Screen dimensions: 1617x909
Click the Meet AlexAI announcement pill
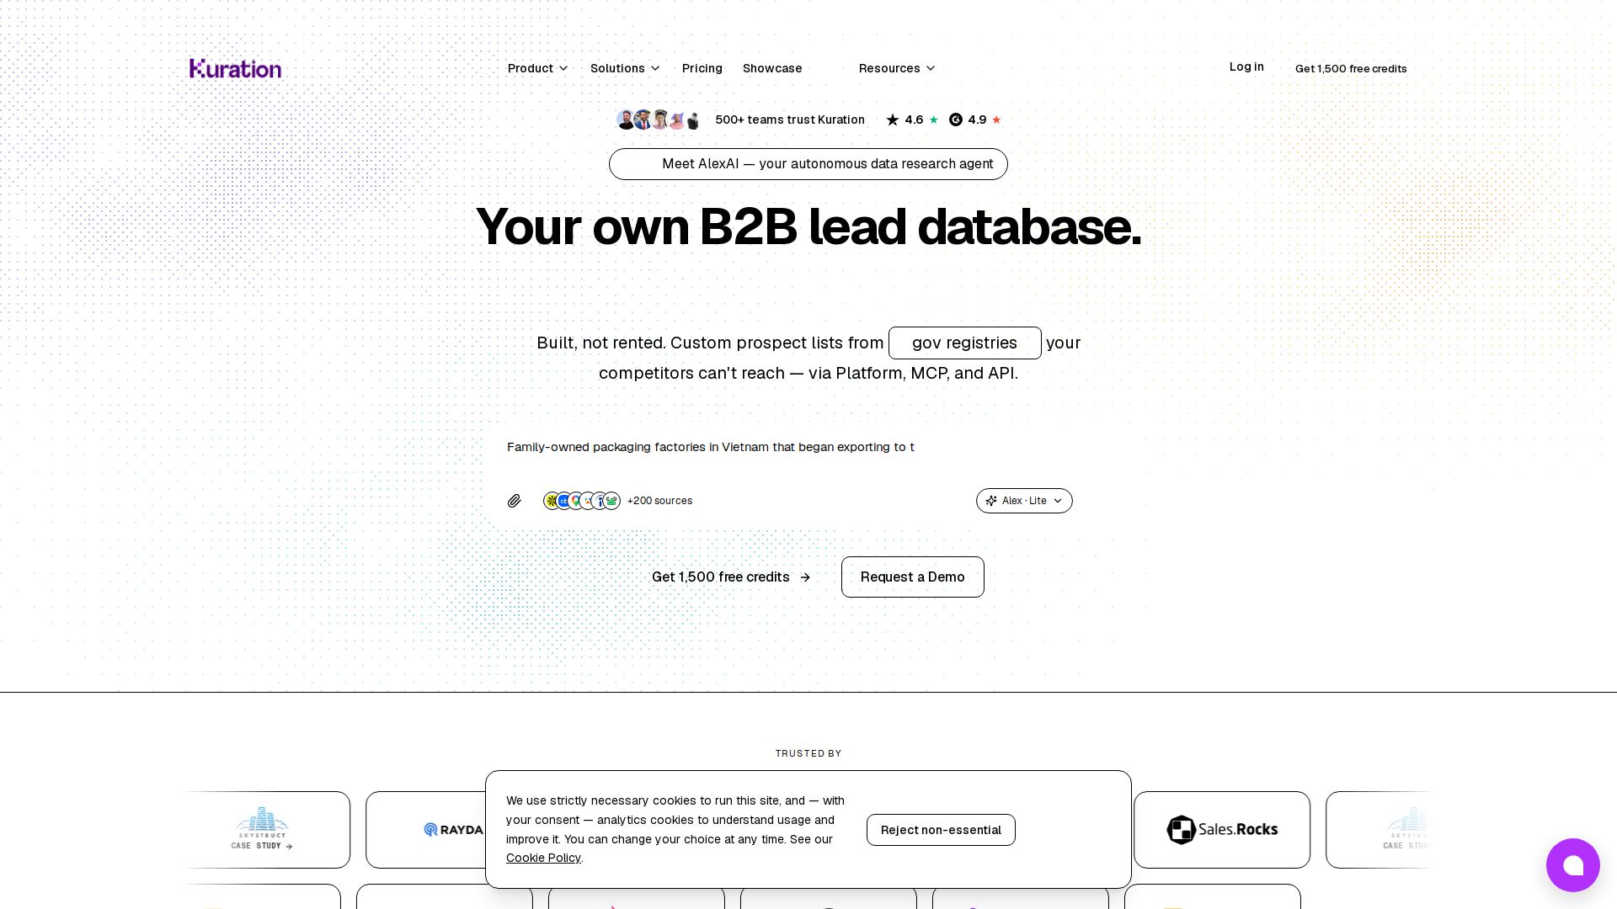tap(808, 164)
